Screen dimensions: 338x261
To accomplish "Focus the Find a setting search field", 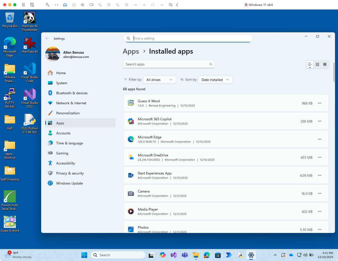I will [x=191, y=38].
